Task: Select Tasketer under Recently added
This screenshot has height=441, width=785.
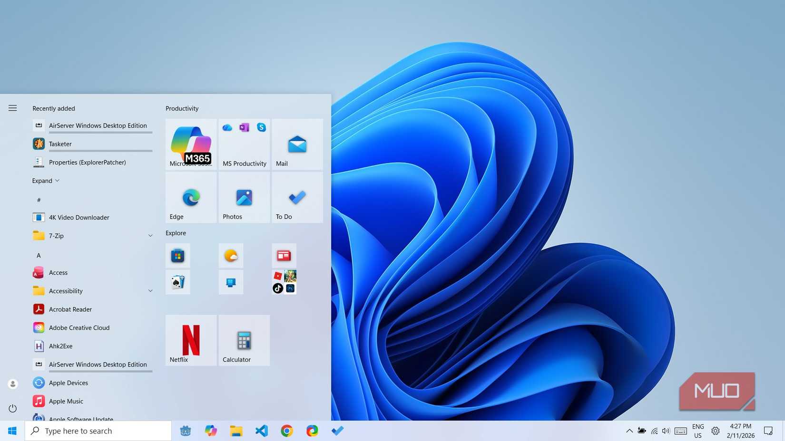Action: [x=60, y=144]
